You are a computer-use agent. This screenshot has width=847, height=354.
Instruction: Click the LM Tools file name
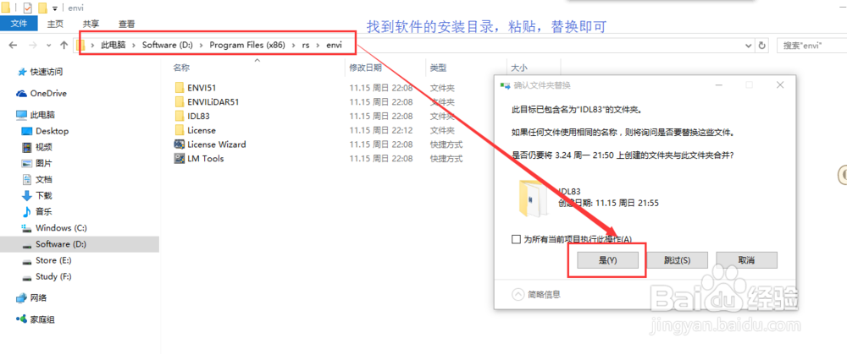tap(206, 158)
